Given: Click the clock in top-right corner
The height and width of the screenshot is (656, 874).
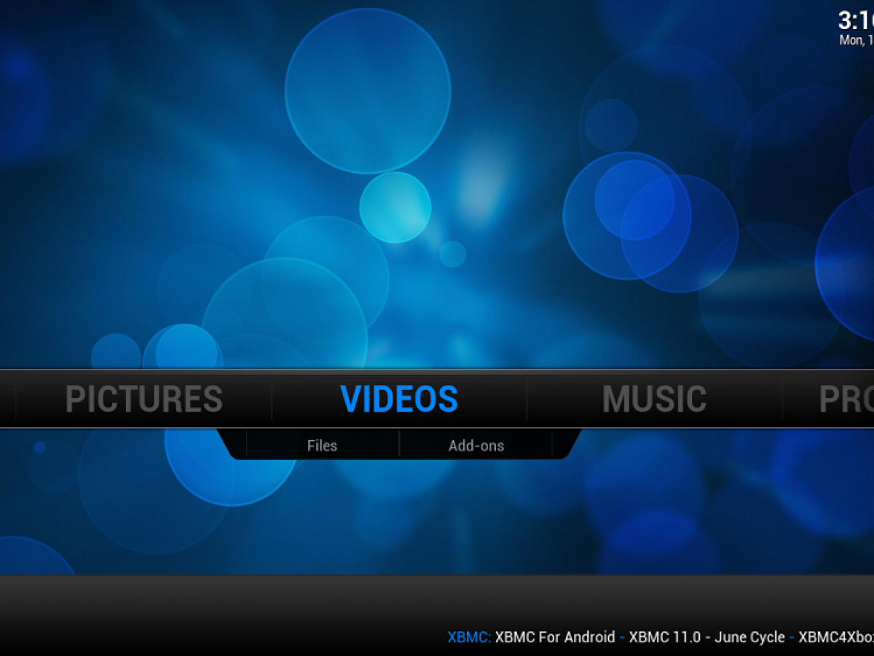Looking at the screenshot, I should tap(855, 20).
